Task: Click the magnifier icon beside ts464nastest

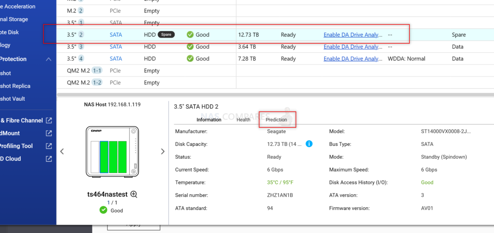Action: coord(134,194)
